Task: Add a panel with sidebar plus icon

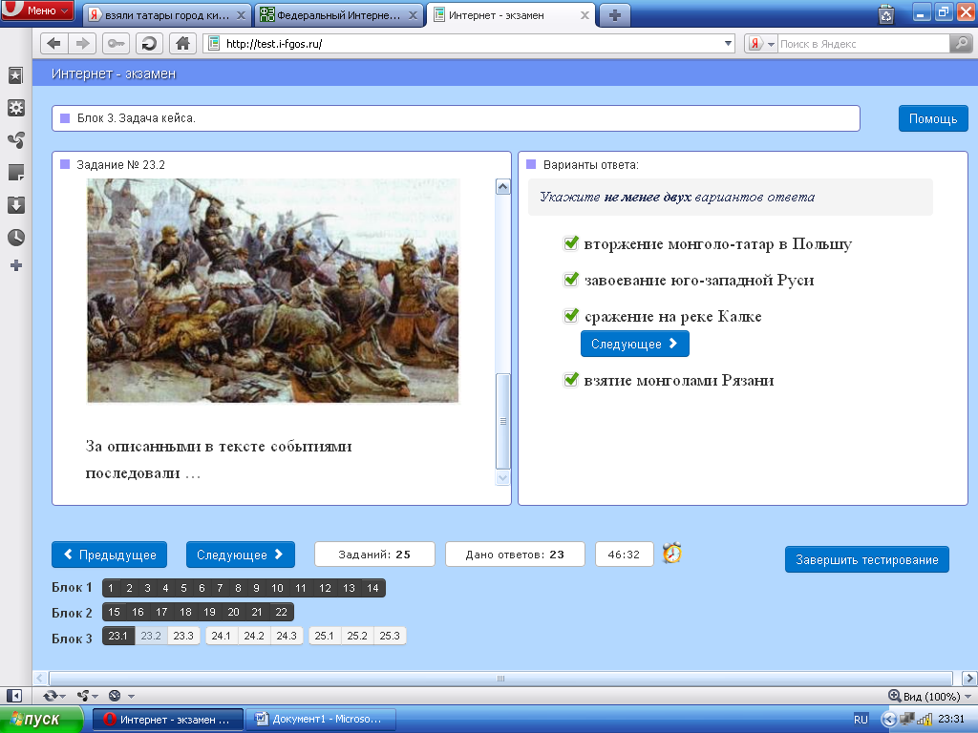Action: coord(16,265)
